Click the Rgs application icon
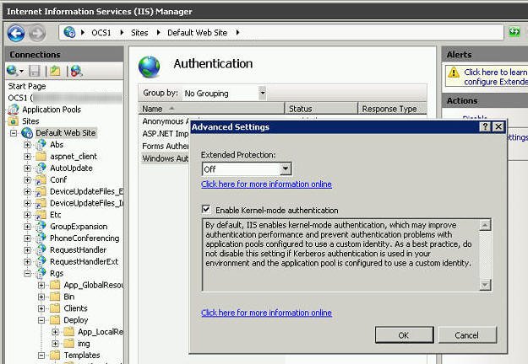Screen dimensions: 528x364 point(41,273)
